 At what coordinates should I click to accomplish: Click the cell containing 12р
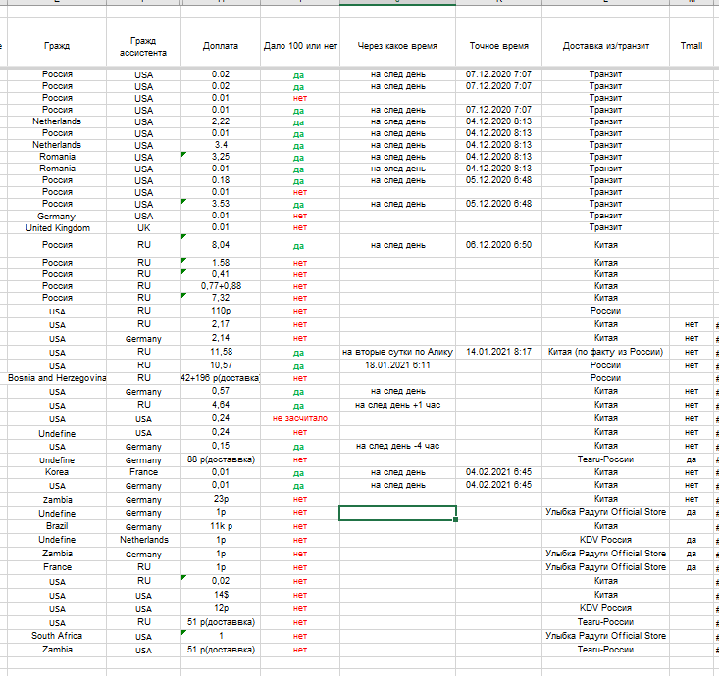click(x=221, y=608)
